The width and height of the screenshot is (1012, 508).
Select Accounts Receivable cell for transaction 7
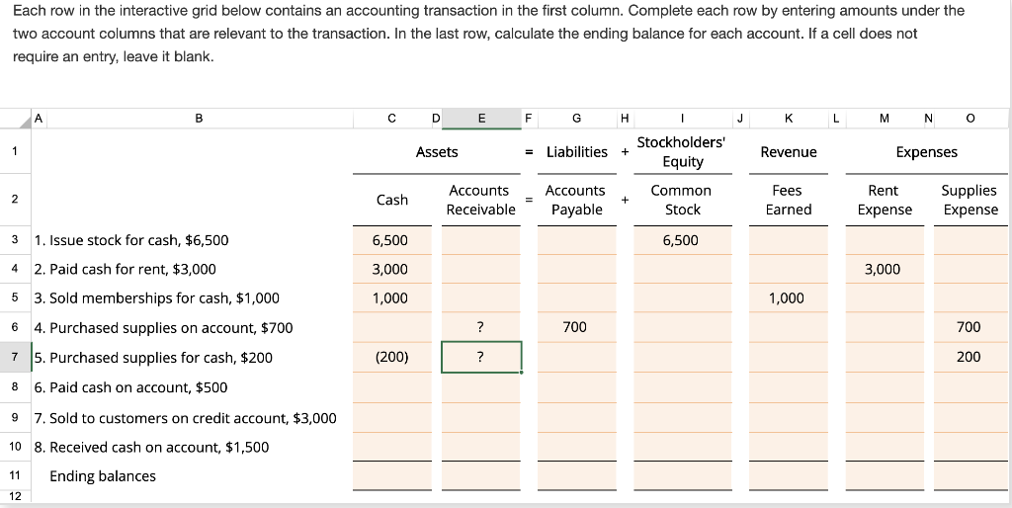click(x=481, y=418)
